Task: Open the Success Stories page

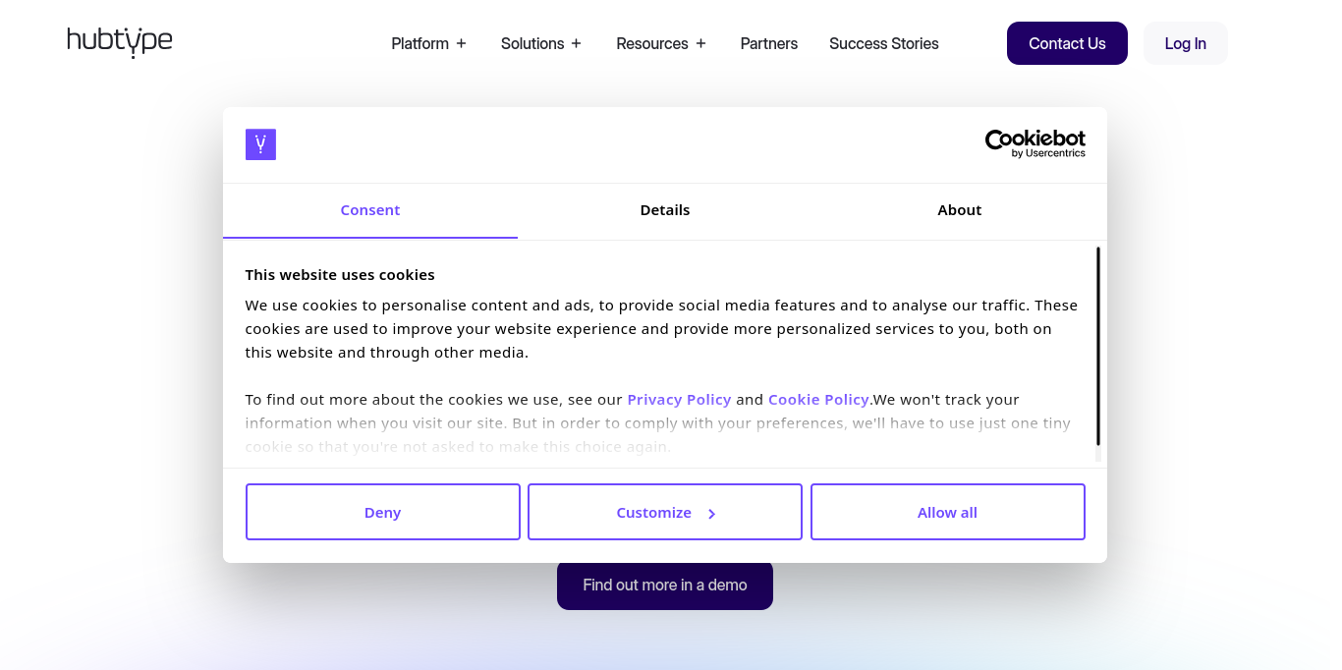Action: click(x=883, y=43)
